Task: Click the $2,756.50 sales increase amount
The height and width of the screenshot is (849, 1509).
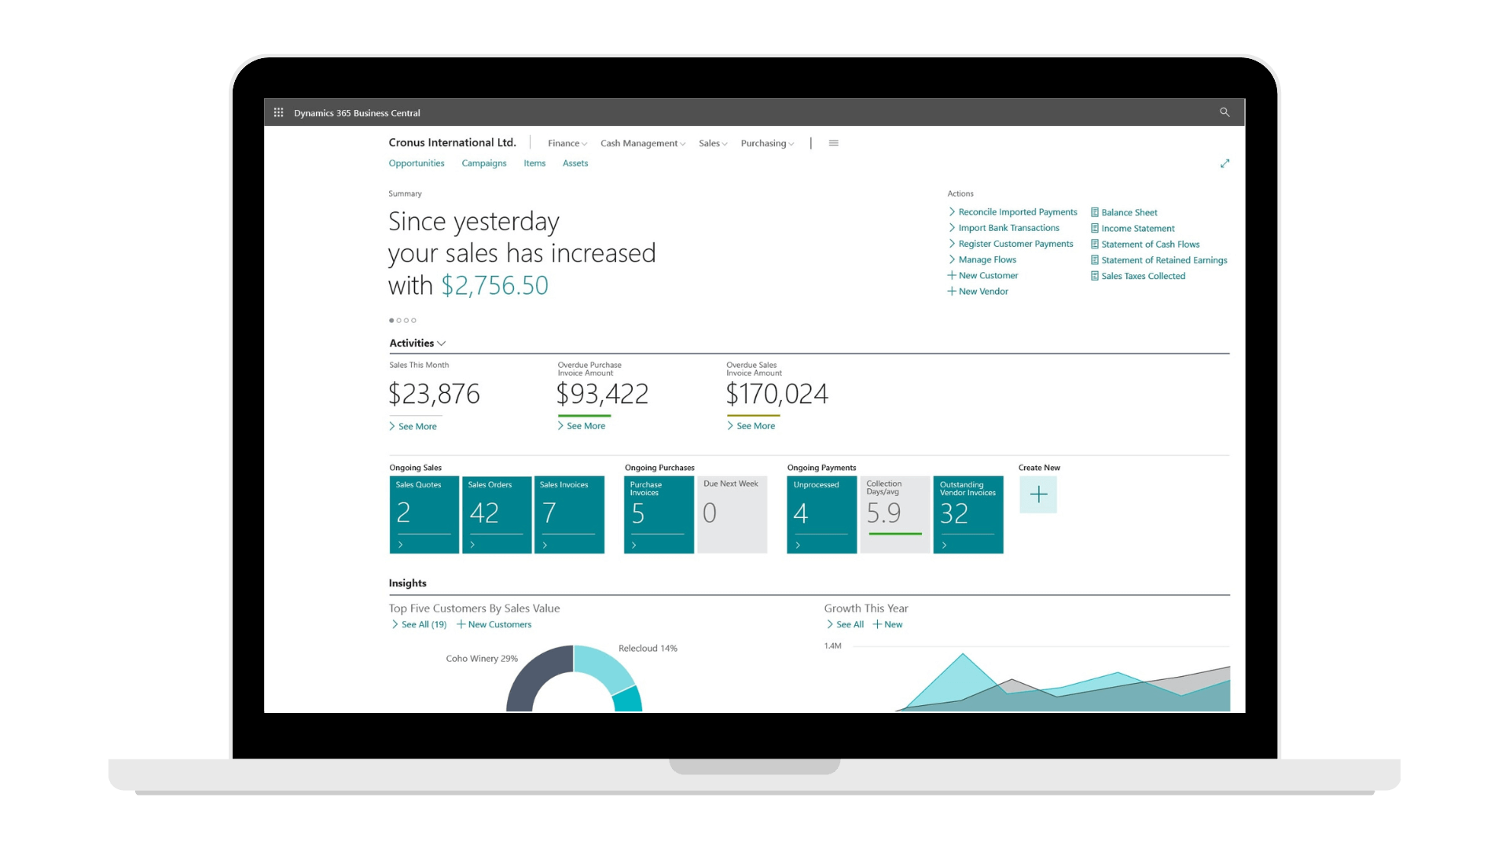Action: pos(494,285)
